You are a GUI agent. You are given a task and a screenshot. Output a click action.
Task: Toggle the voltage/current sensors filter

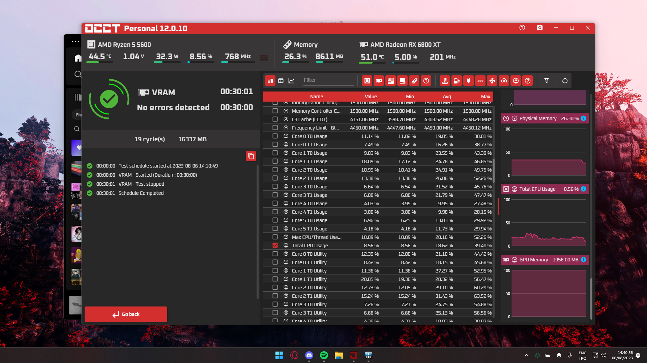480,81
